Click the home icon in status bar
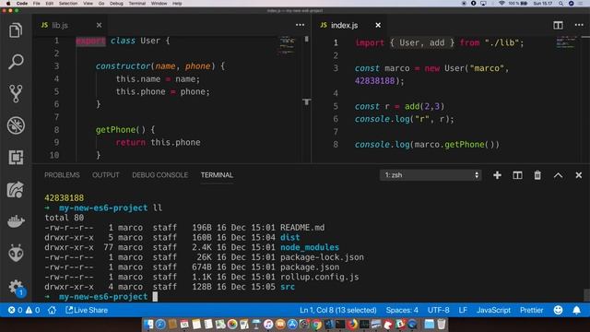Viewport: 590px width, 332px height. (x=52, y=310)
